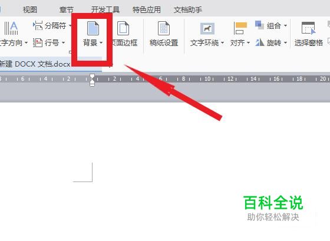Click the 旋转 rotate icon
330x241 pixels.
(260, 42)
